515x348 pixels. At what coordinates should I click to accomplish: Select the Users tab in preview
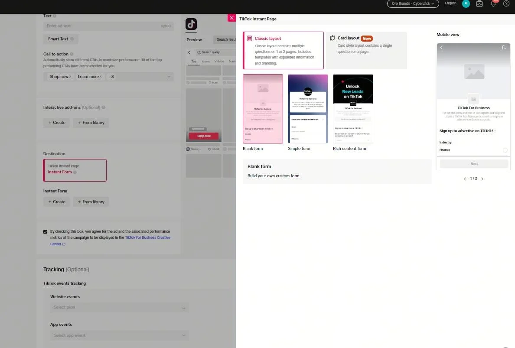[x=206, y=62]
